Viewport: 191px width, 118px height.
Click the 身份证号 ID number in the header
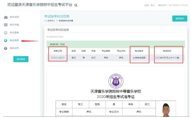(173, 5)
